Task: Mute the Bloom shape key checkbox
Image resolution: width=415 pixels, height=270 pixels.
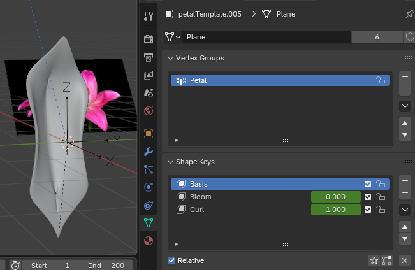Action: 368,197
